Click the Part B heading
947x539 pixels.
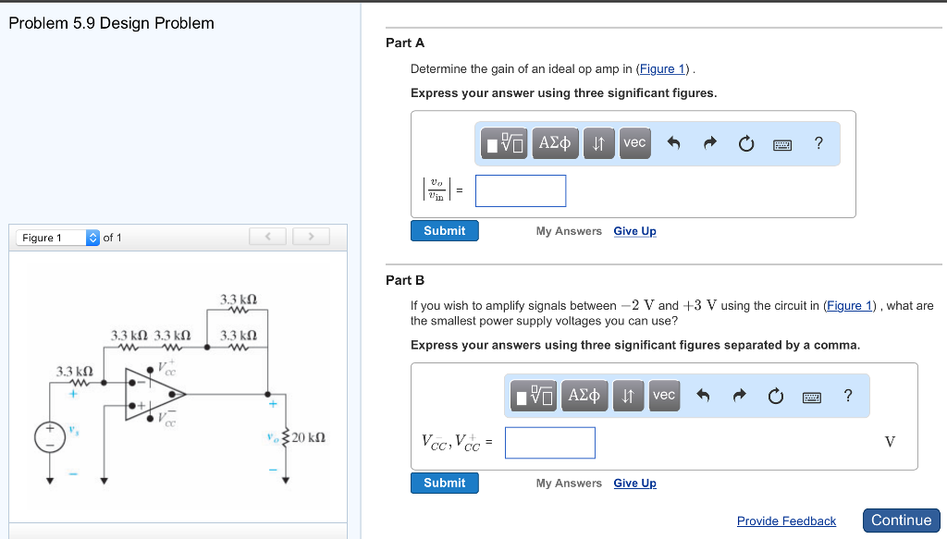point(405,280)
